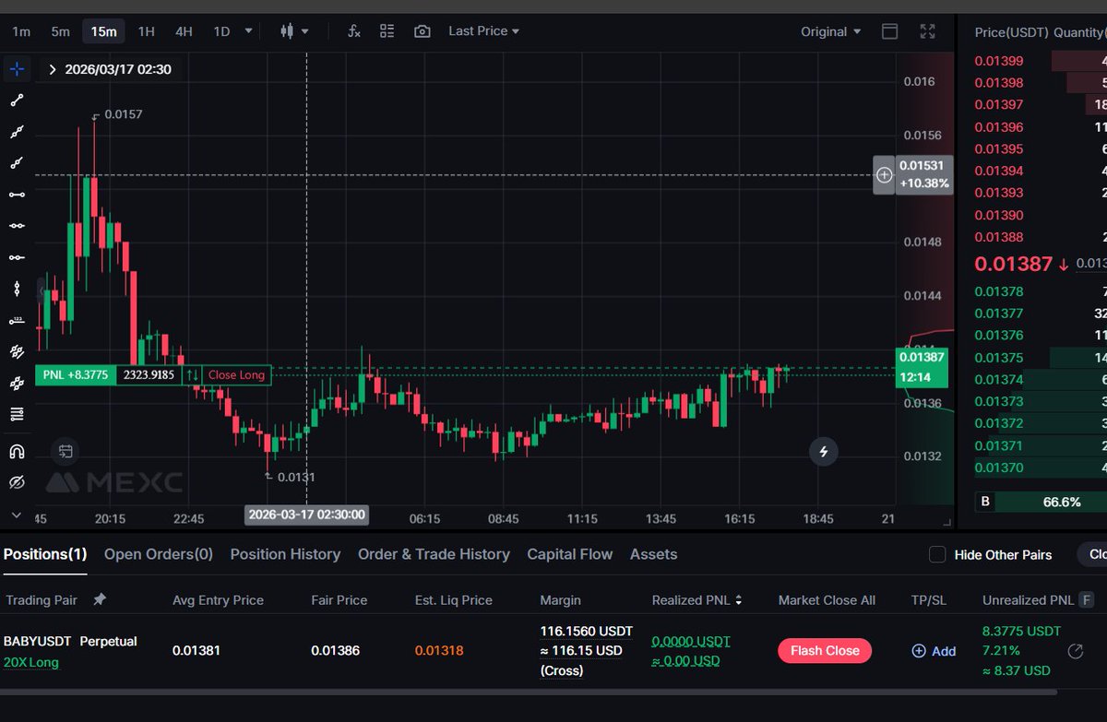Click the 2323.9185 position size label
The height and width of the screenshot is (722, 1107).
pyautogui.click(x=149, y=374)
